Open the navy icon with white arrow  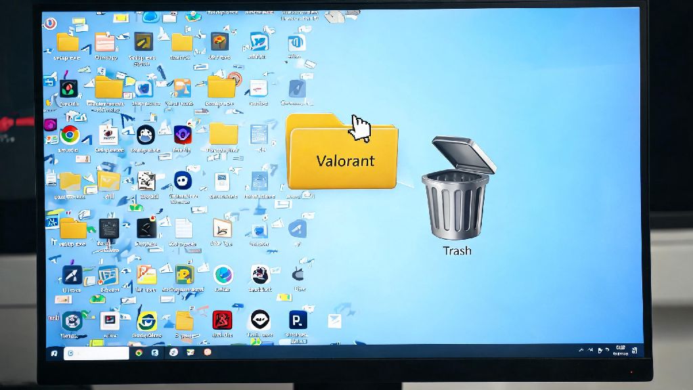click(x=72, y=275)
